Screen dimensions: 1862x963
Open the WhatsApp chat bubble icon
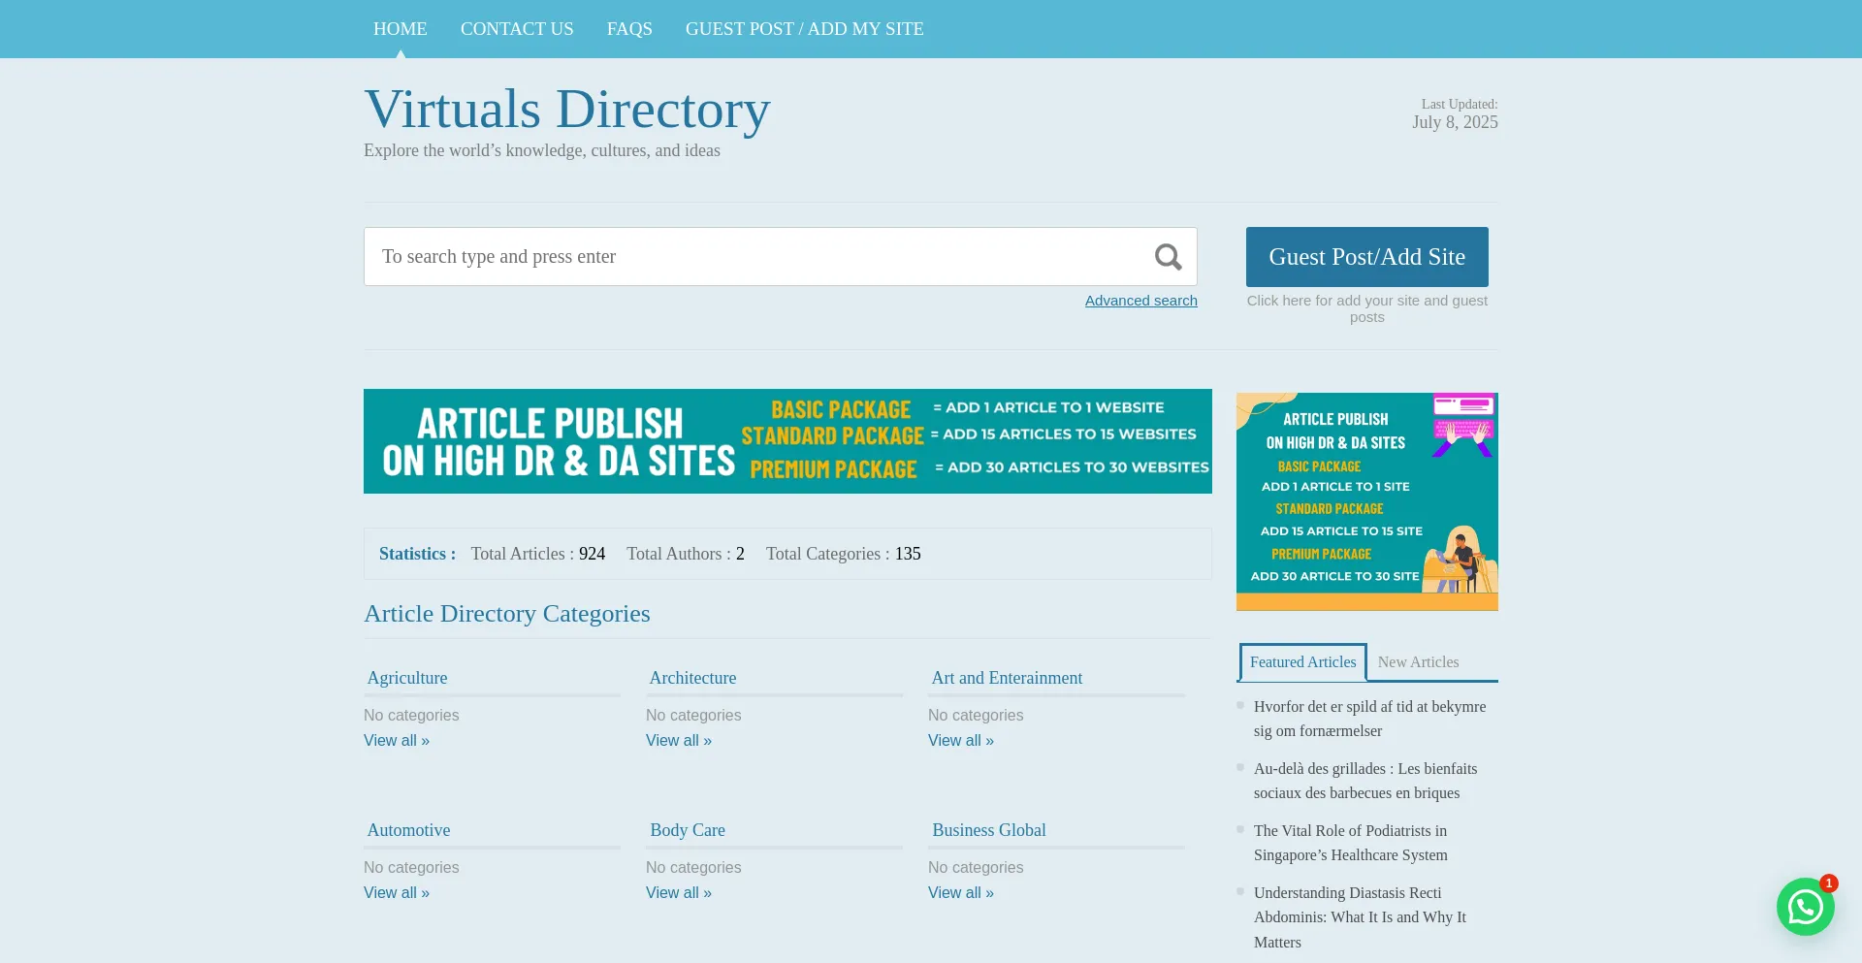[1805, 907]
